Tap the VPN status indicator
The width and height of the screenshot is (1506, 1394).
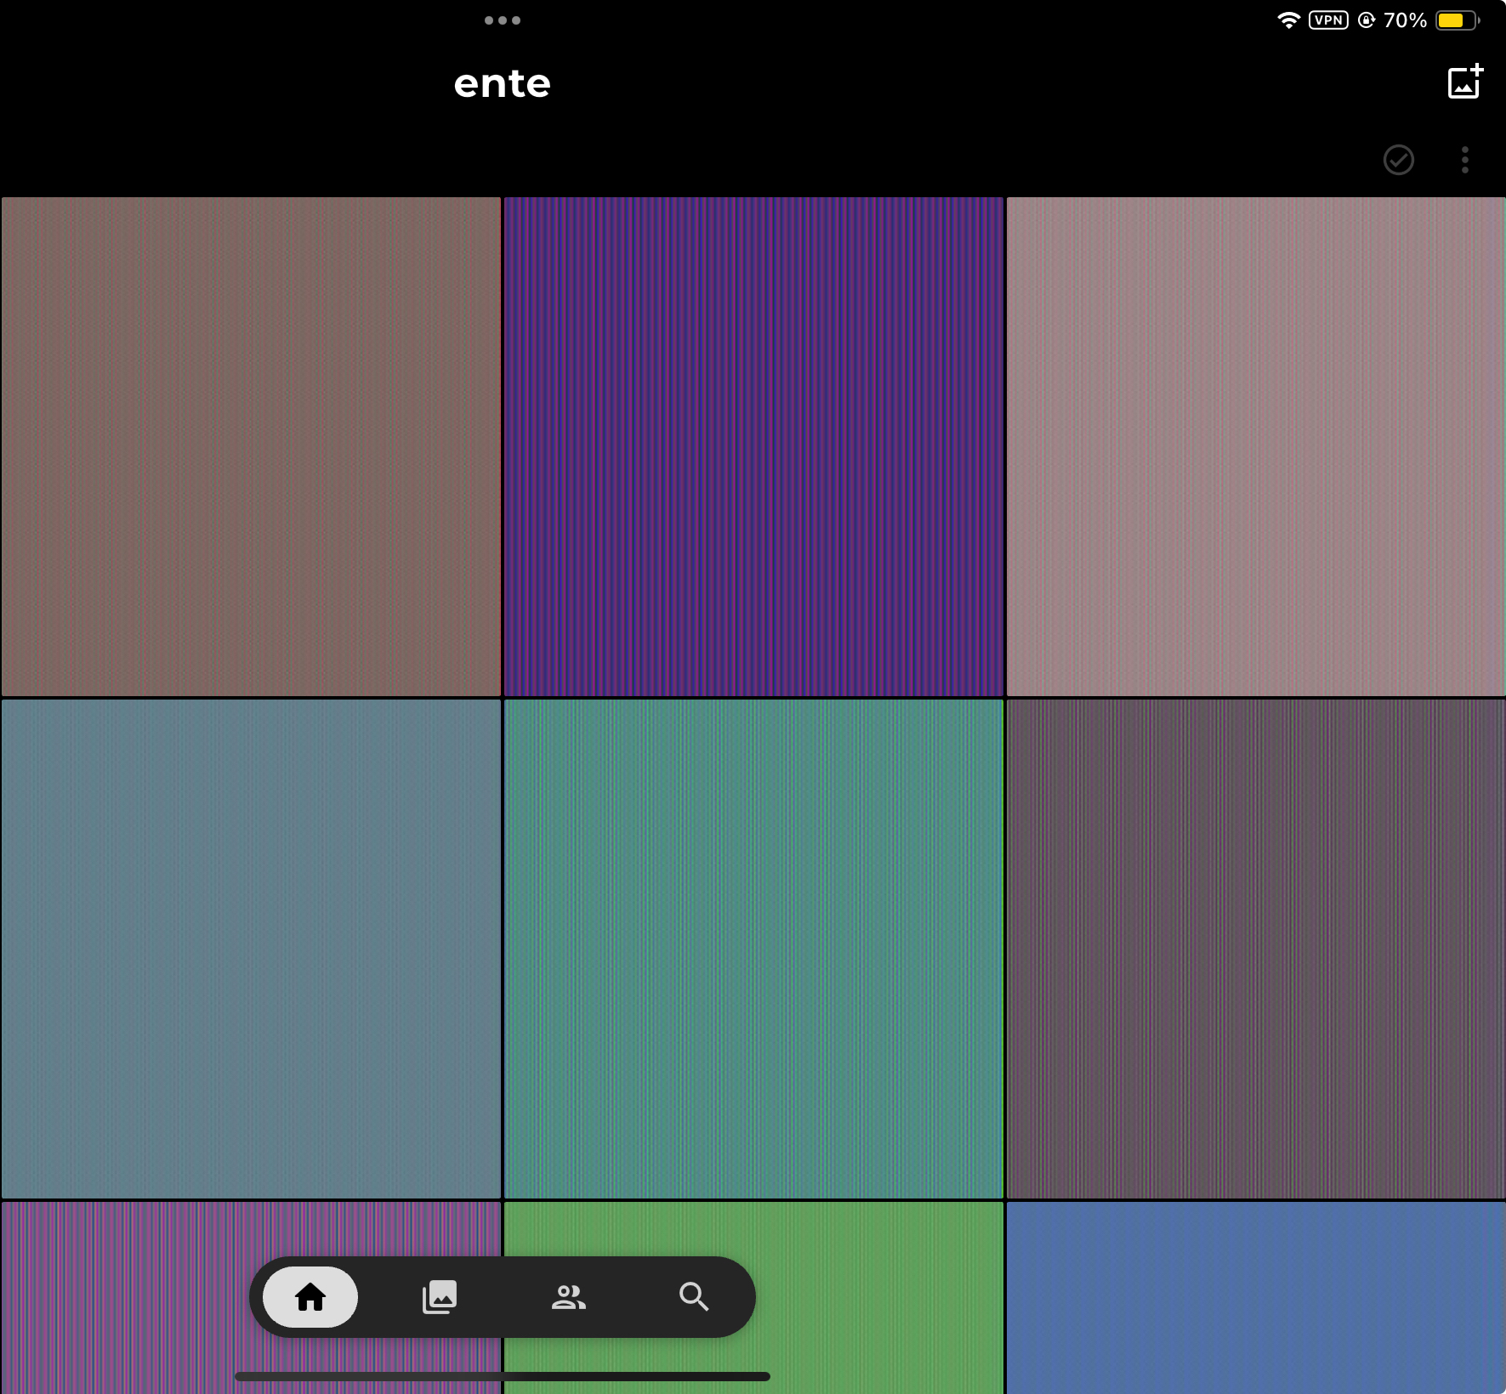[x=1328, y=20]
